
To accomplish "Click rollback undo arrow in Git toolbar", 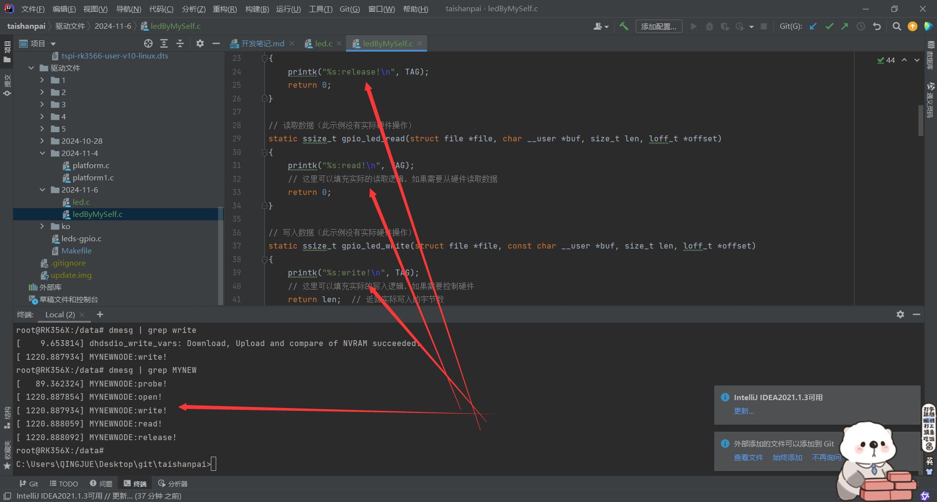I will coord(877,26).
